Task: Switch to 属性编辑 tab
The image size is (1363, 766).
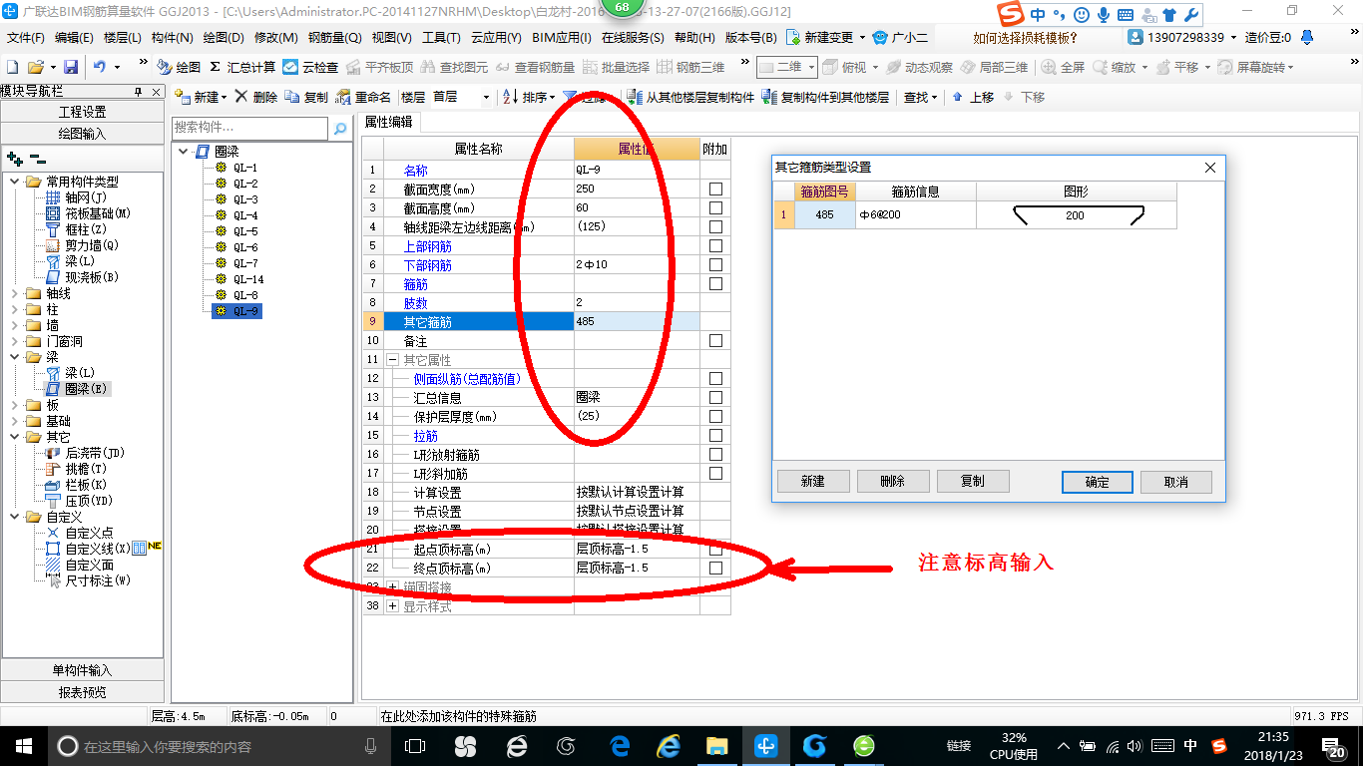Action: point(388,123)
